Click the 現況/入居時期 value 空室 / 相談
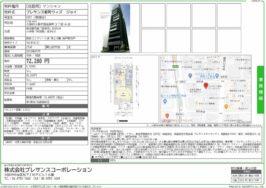This screenshot has height=188, width=266. pos(33,56)
